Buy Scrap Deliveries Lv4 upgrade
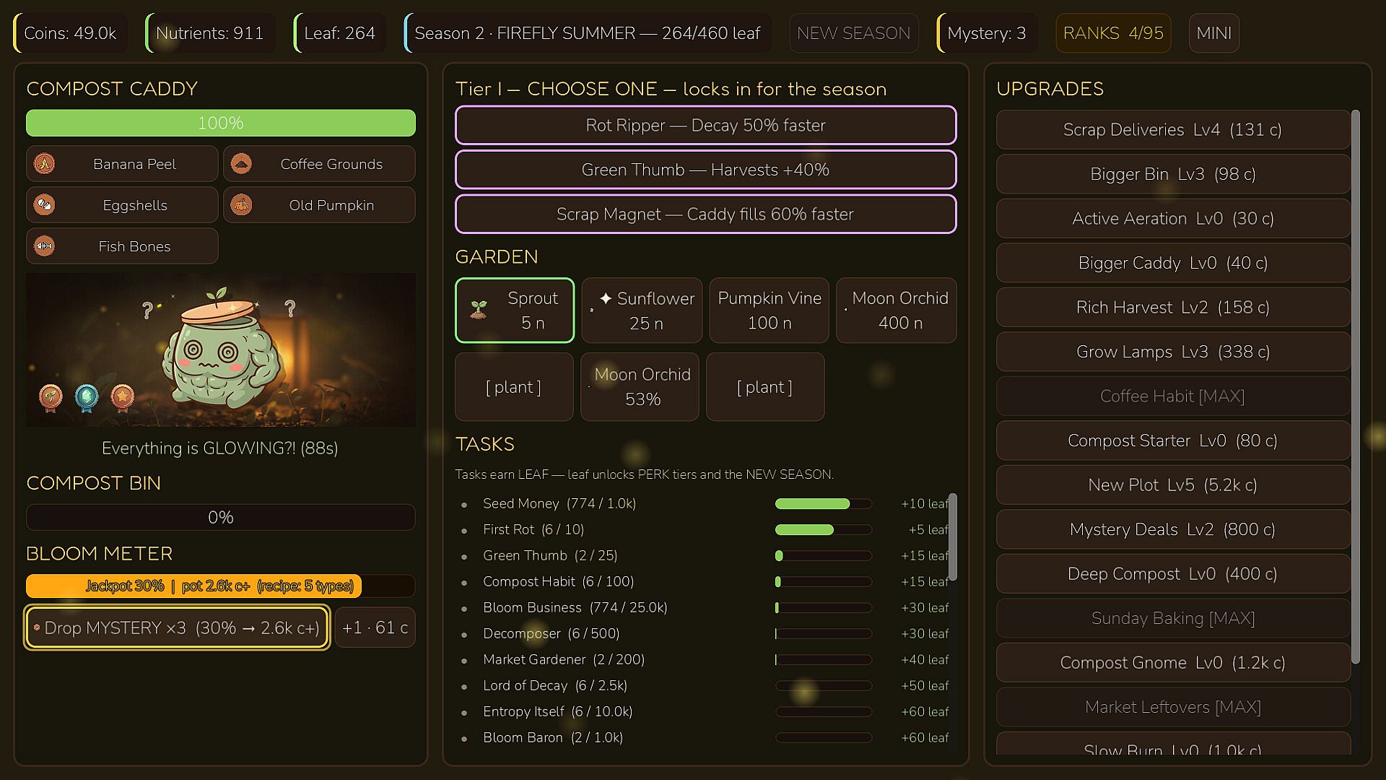Screen dimensions: 1386x780 [1173, 130]
